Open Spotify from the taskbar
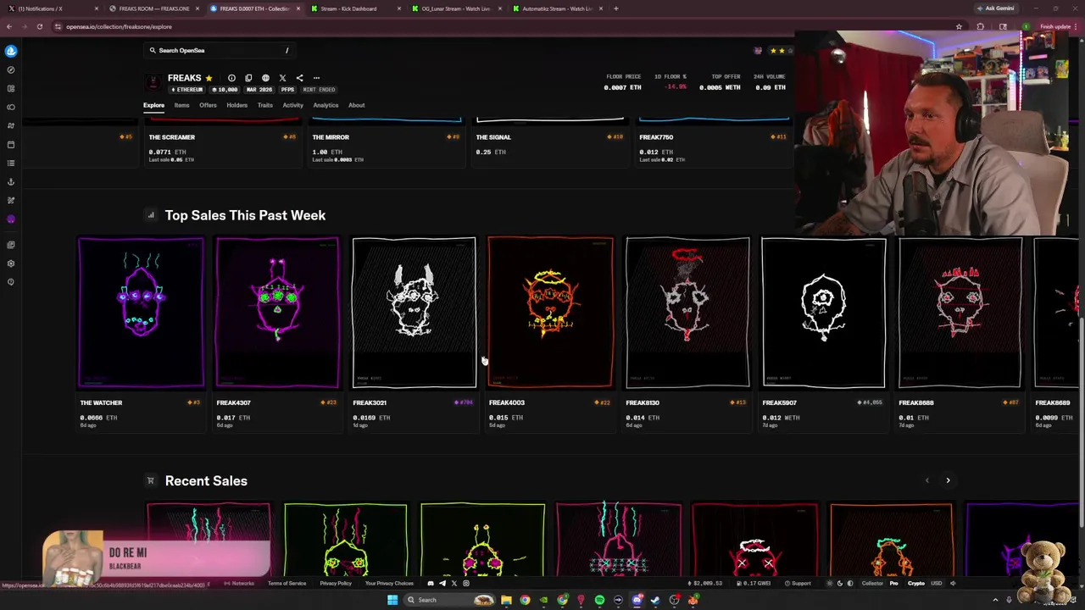1085x610 pixels. pos(599,600)
